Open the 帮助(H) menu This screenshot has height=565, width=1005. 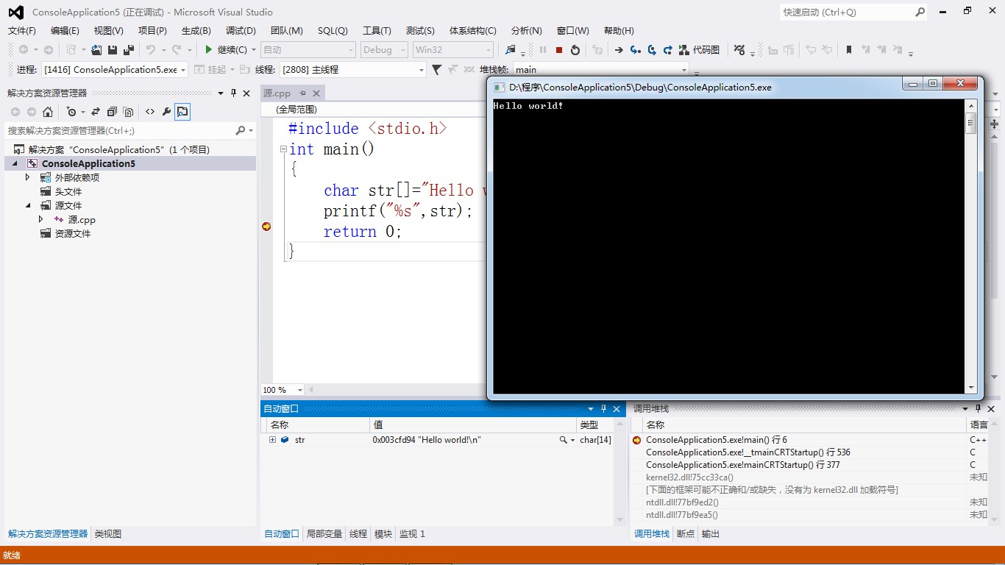pyautogui.click(x=619, y=31)
